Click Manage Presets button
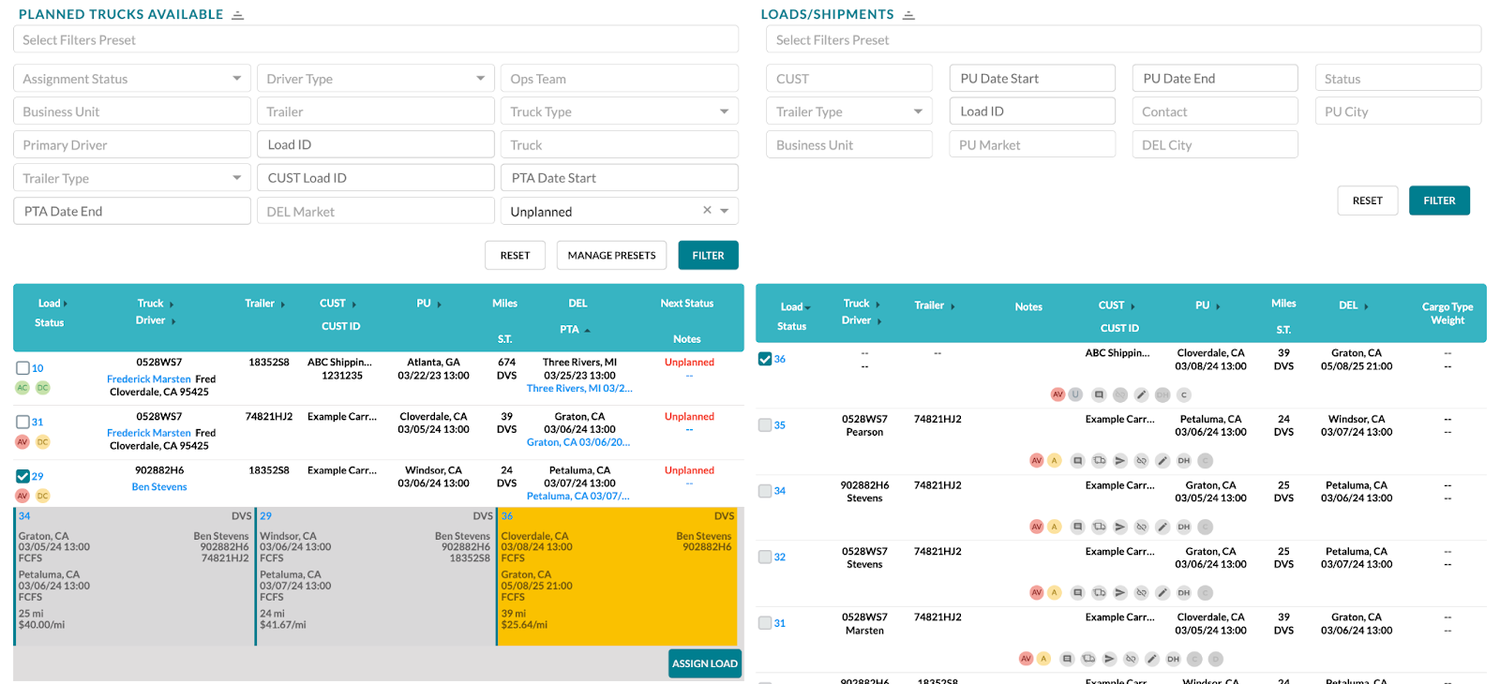Image resolution: width=1500 pixels, height=684 pixels. click(x=611, y=255)
